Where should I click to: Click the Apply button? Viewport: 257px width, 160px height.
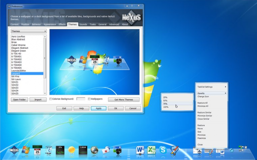pos(99,108)
